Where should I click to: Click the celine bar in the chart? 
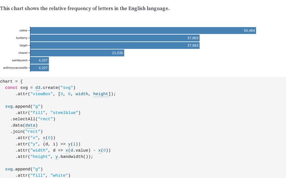pyautogui.click(x=143, y=31)
